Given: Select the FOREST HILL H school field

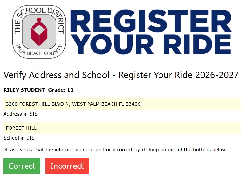Looking at the screenshot, I should (x=122, y=128).
